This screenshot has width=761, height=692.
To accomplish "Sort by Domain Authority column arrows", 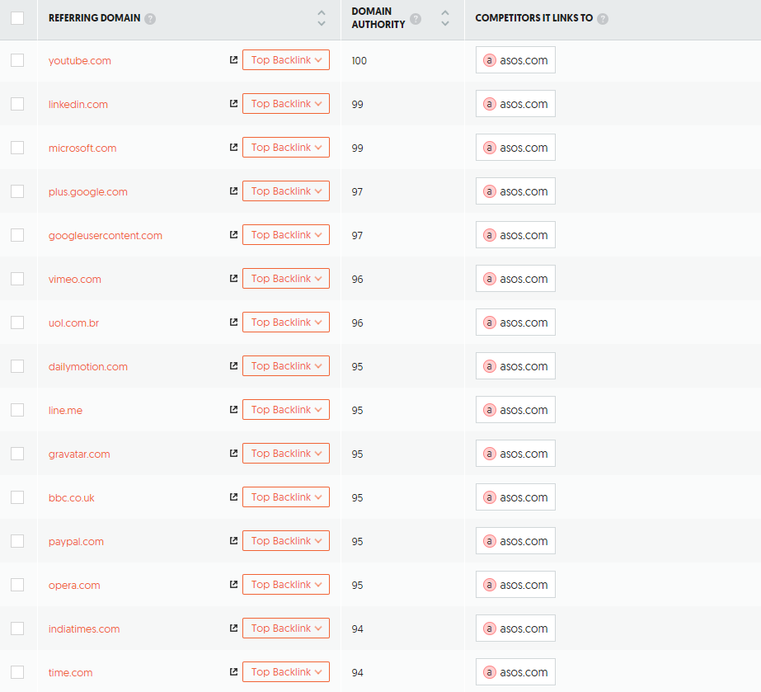I will pos(445,18).
